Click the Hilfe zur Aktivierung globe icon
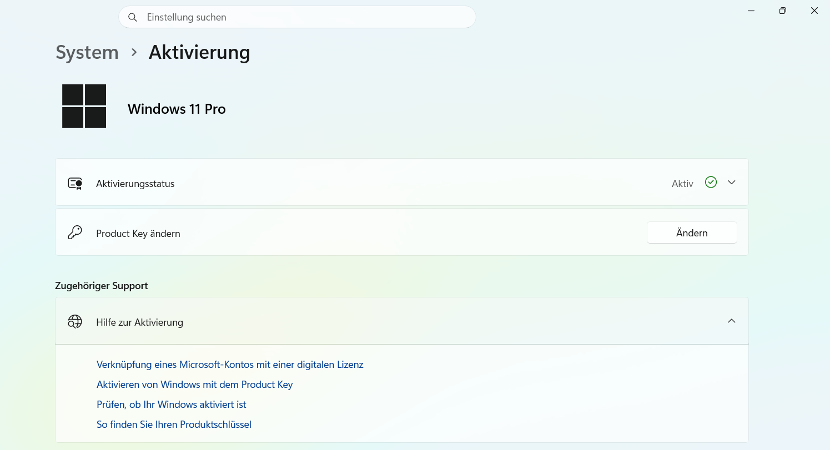The height and width of the screenshot is (450, 830). (x=75, y=322)
